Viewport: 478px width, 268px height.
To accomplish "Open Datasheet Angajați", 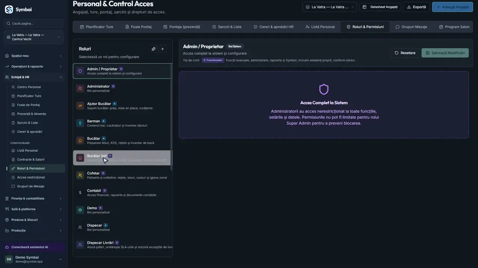I will [380, 7].
